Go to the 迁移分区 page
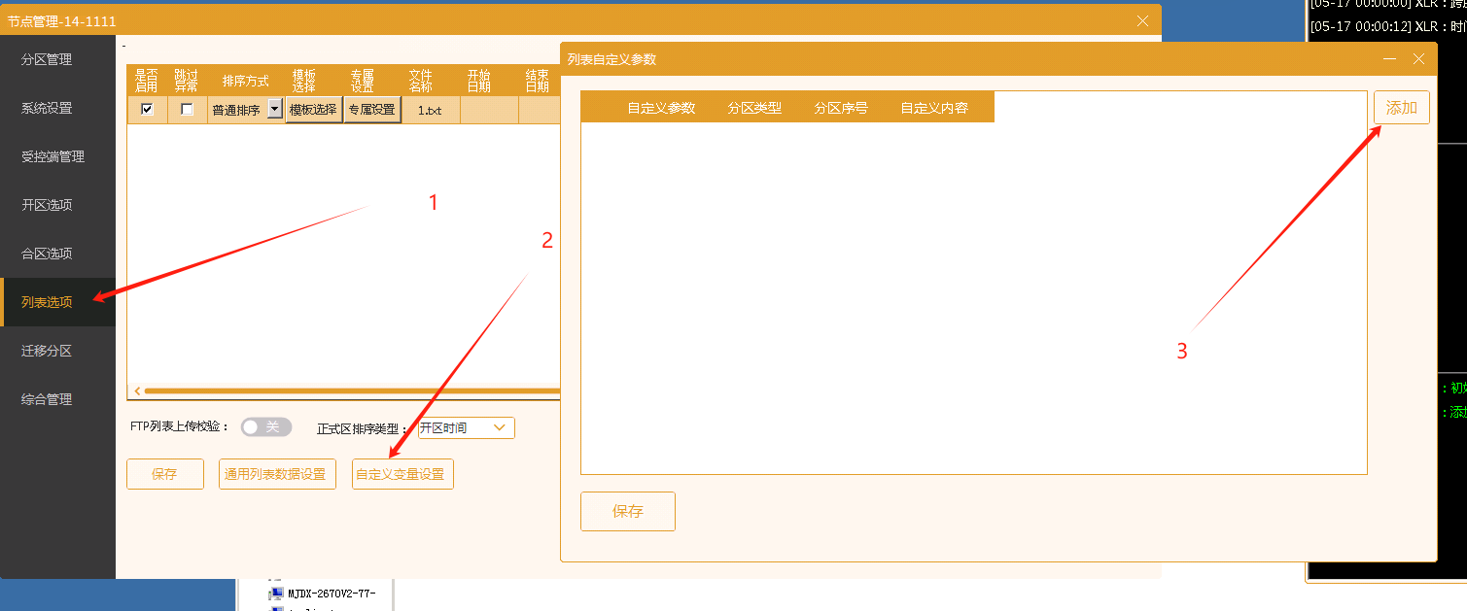 [x=47, y=351]
